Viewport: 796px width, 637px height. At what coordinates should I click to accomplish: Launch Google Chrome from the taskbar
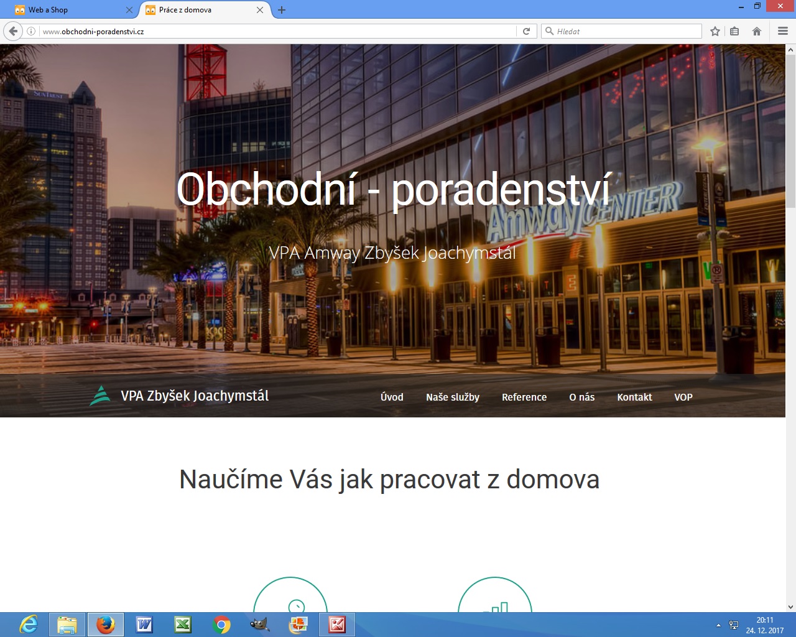coord(221,625)
